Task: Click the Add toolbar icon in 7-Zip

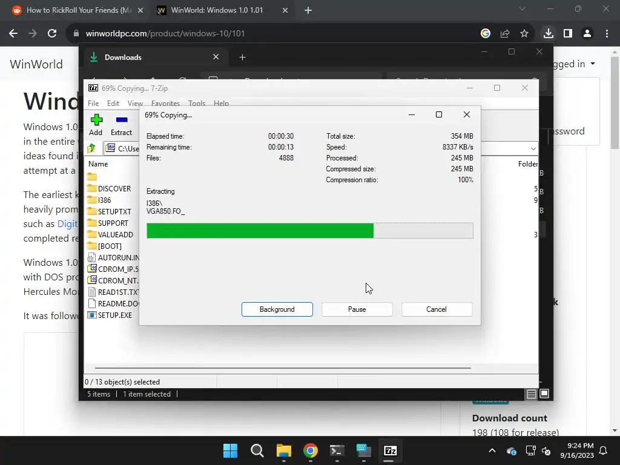Action: click(x=96, y=125)
